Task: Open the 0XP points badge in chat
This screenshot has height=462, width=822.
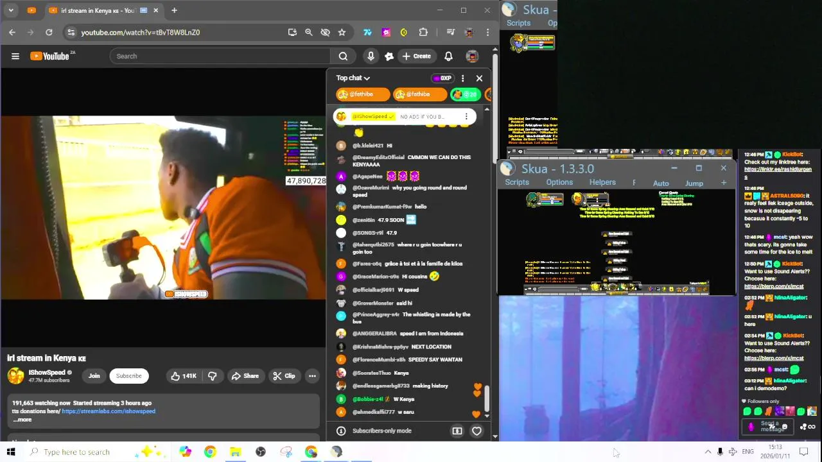Action: 442,78
